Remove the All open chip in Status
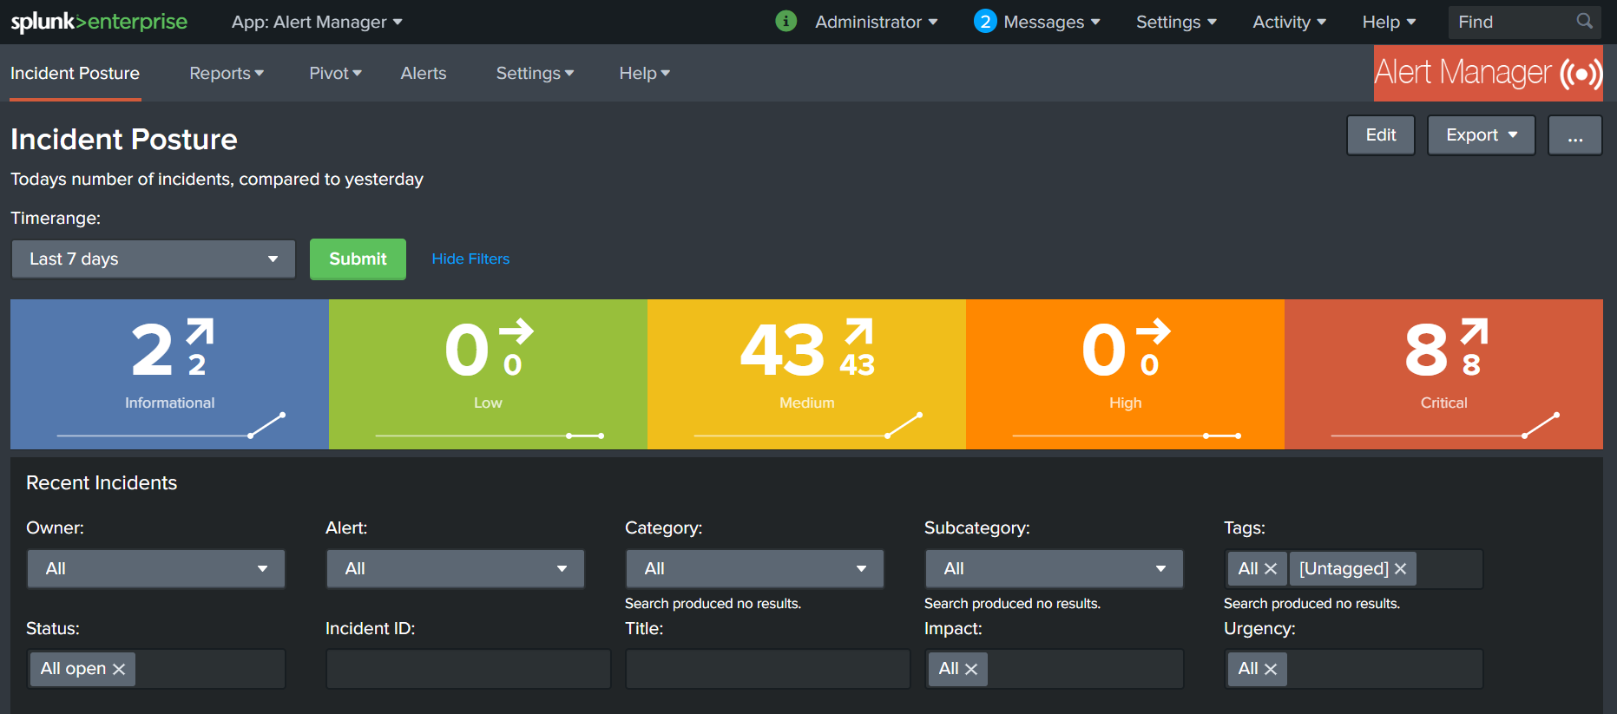Viewport: 1617px width, 714px height. (119, 669)
